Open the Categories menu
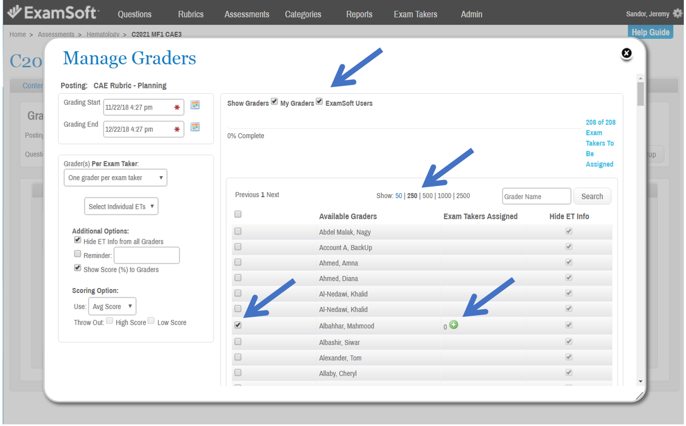Image resolution: width=686 pixels, height=426 pixels. point(303,14)
